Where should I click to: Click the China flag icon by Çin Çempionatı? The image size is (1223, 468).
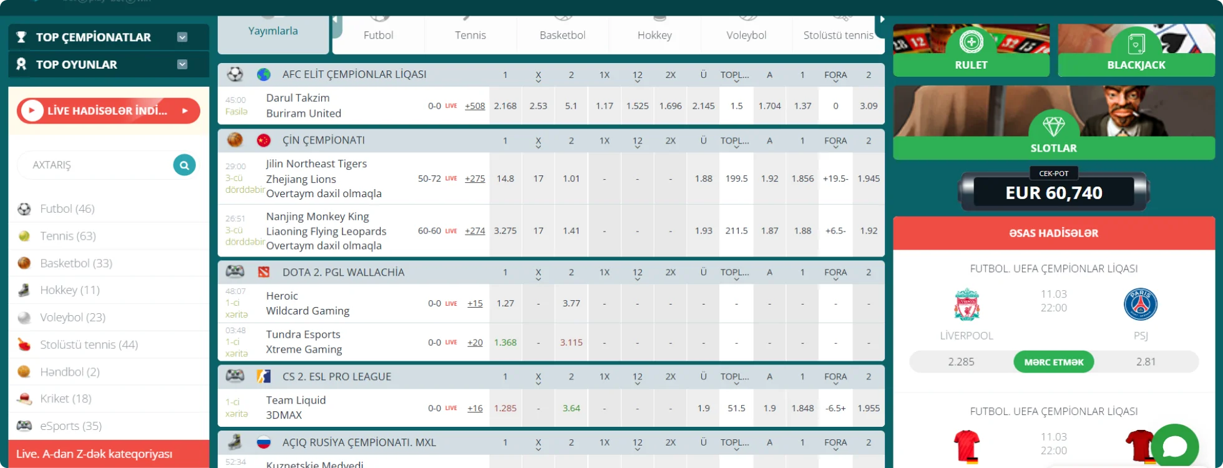(264, 140)
